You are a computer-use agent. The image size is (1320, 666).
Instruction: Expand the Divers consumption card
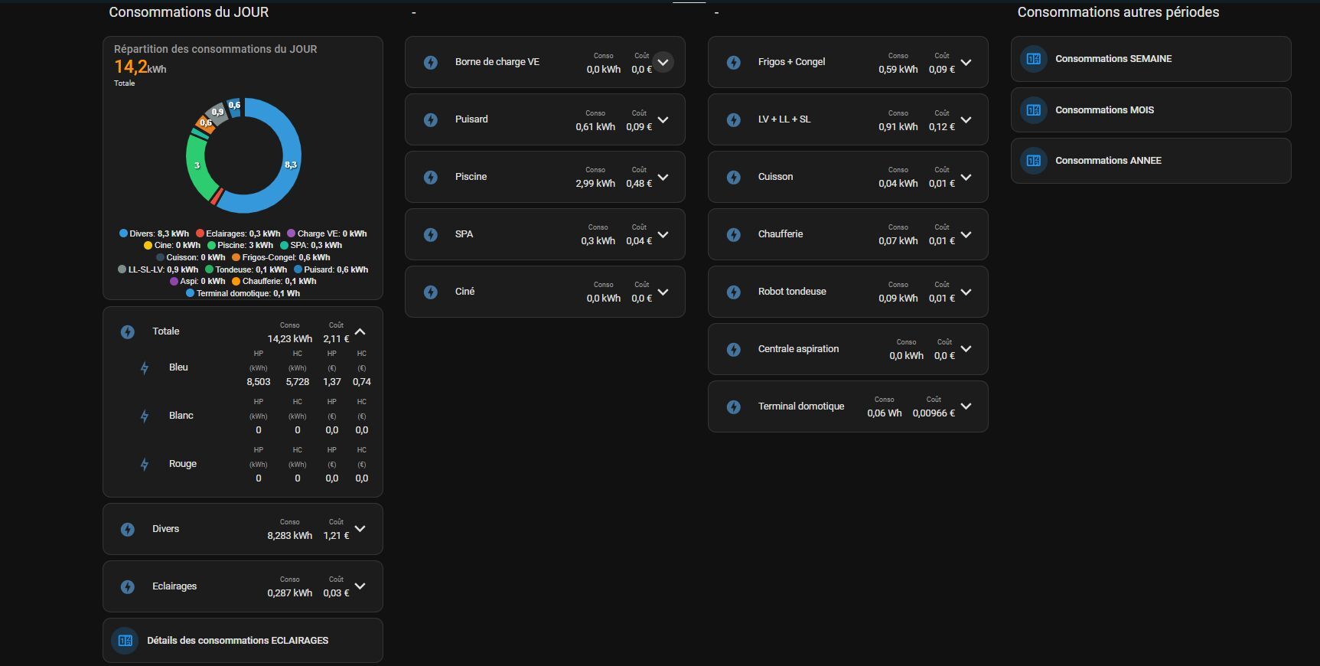[360, 529]
